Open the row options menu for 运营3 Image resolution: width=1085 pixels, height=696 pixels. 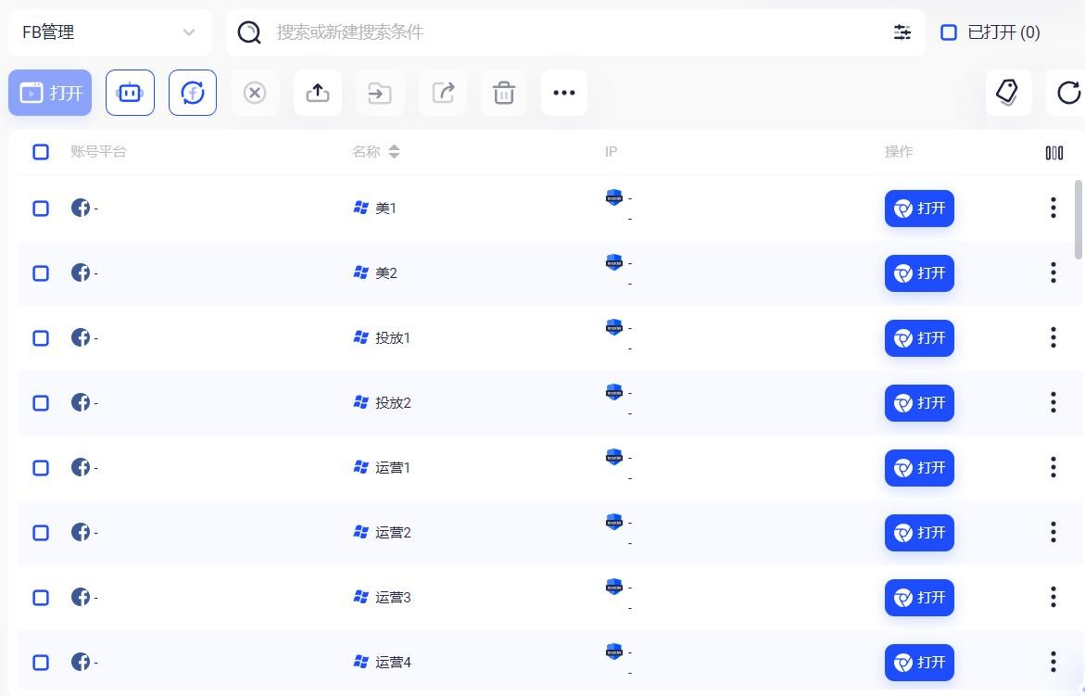pyautogui.click(x=1053, y=598)
